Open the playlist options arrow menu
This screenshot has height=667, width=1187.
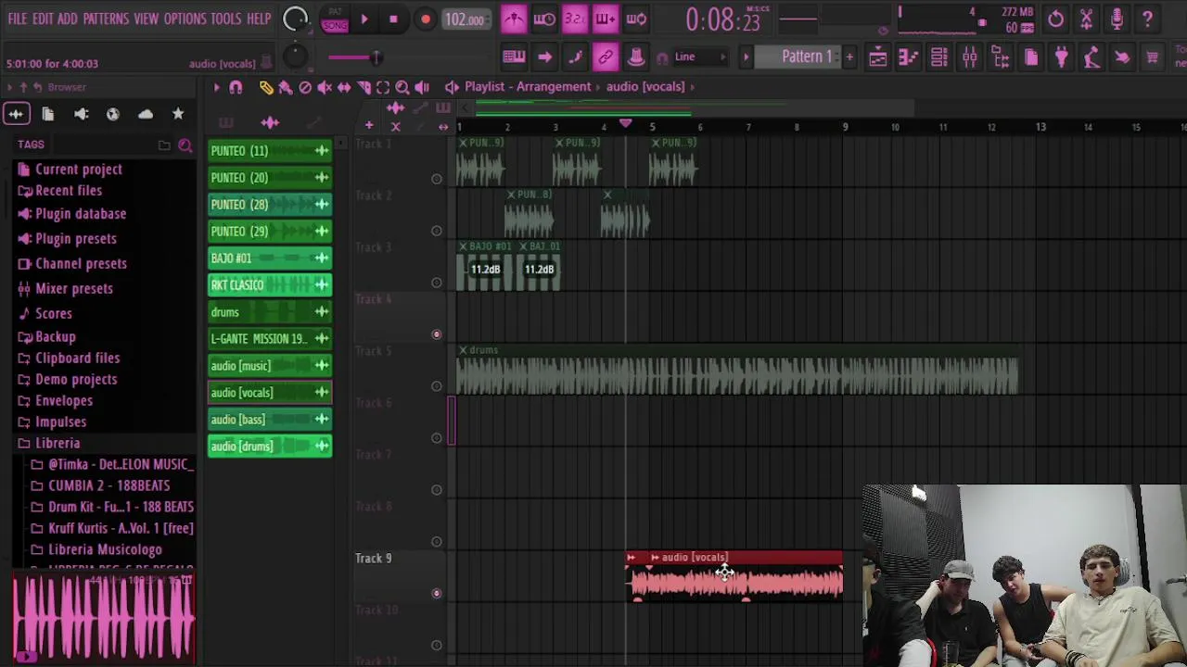(x=216, y=87)
